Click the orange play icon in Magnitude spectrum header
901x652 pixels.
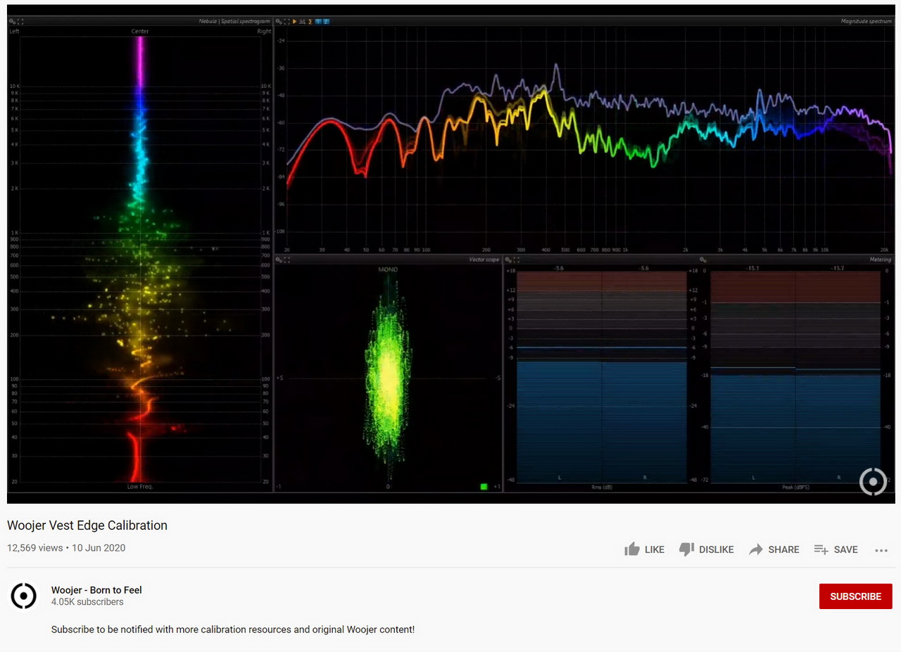click(x=294, y=22)
